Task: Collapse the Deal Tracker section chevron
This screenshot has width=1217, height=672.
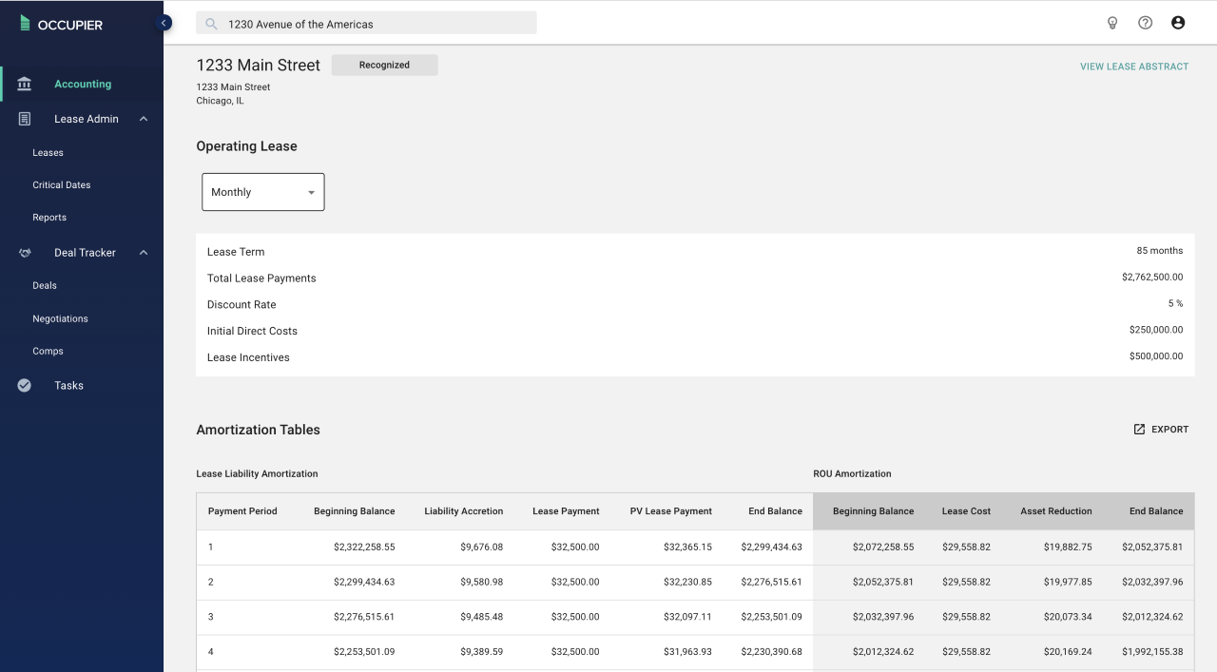Action: point(144,253)
